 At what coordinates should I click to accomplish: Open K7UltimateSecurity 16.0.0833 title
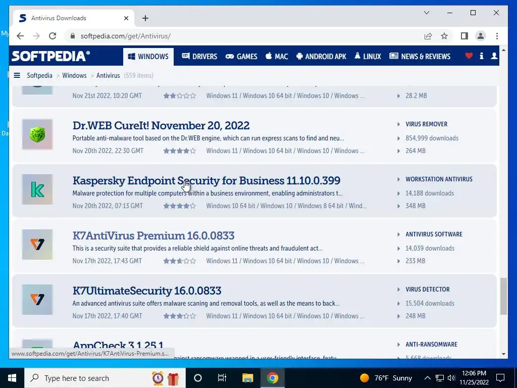tap(147, 290)
